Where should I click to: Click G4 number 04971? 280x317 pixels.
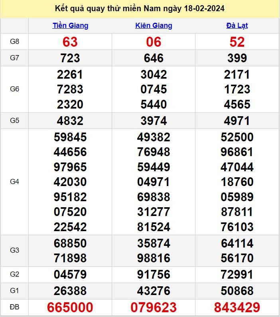pyautogui.click(x=154, y=182)
